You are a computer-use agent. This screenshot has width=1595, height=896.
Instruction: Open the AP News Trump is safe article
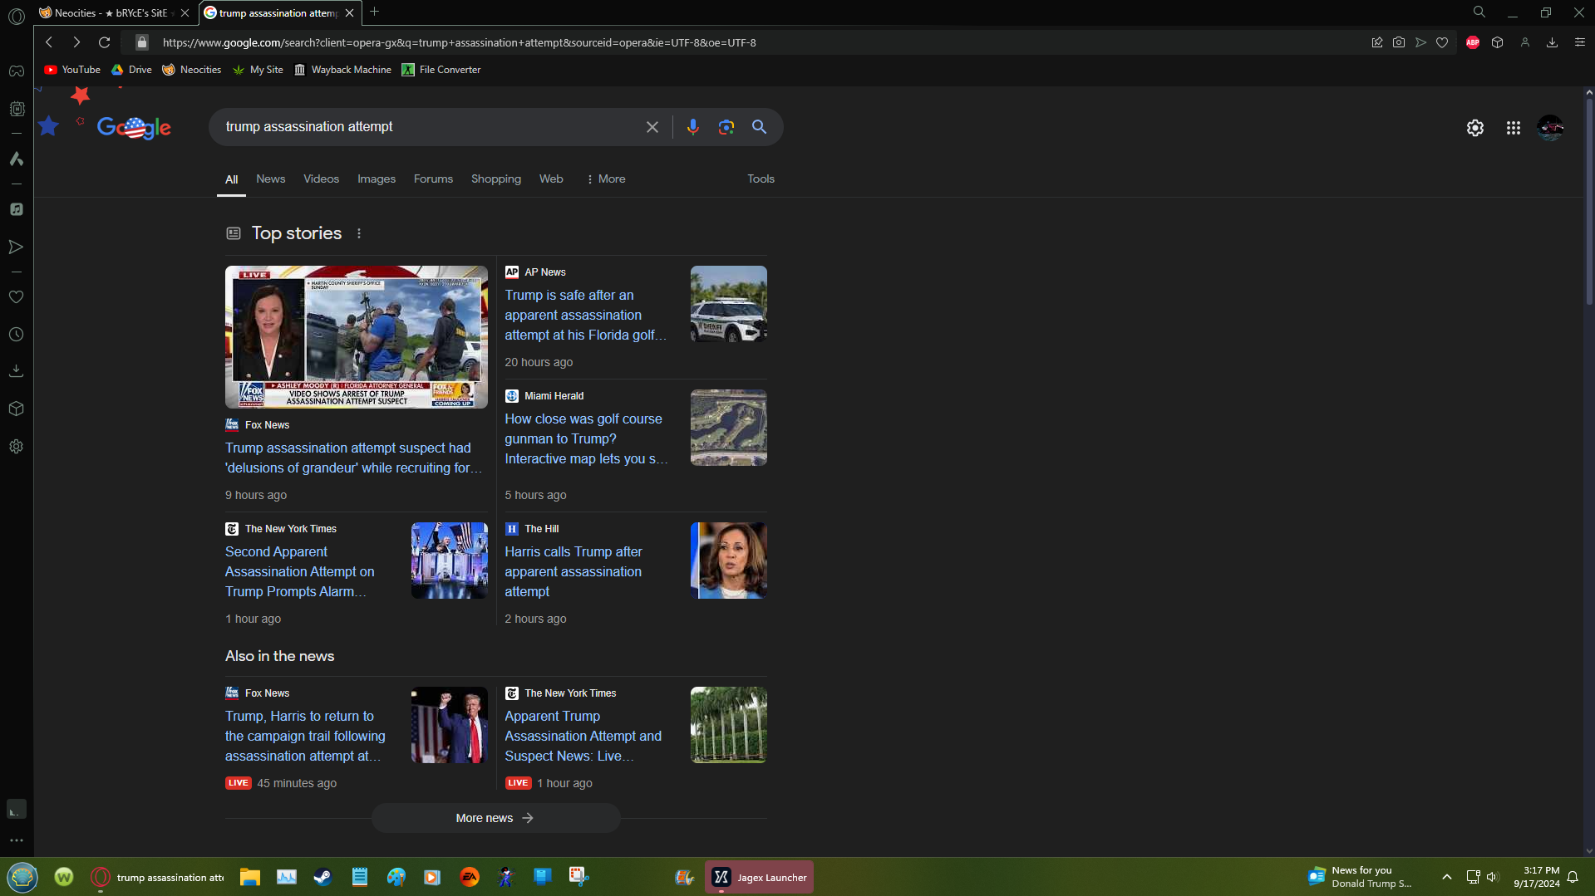tap(585, 316)
